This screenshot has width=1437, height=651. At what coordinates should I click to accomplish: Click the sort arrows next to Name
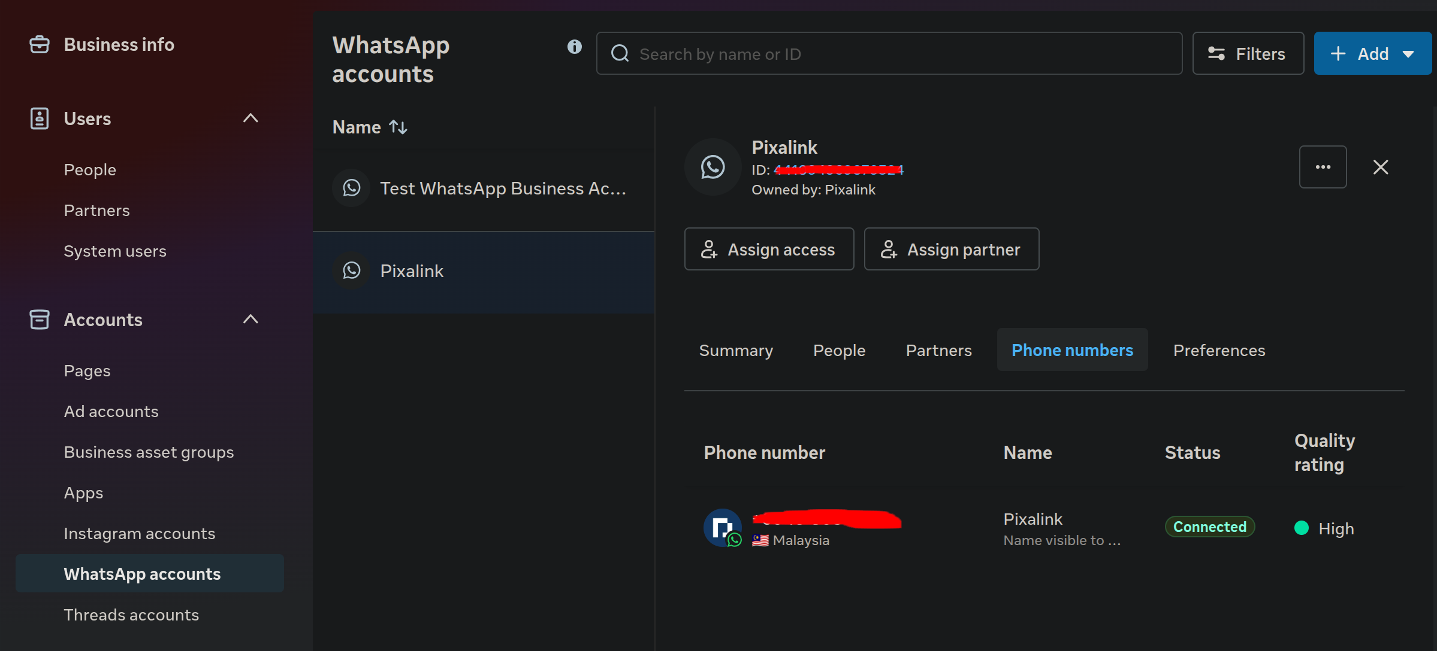click(399, 127)
